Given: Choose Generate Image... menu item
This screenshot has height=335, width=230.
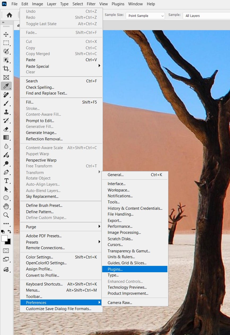Looking at the screenshot, I should click(61, 133).
